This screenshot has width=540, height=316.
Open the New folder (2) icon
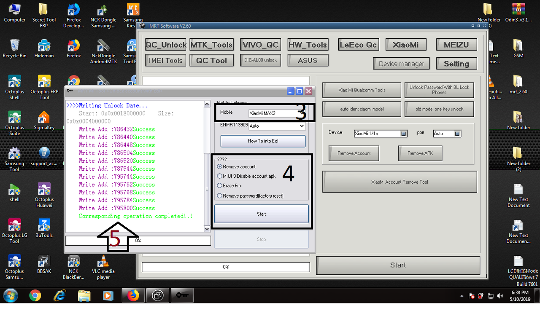pos(518,159)
